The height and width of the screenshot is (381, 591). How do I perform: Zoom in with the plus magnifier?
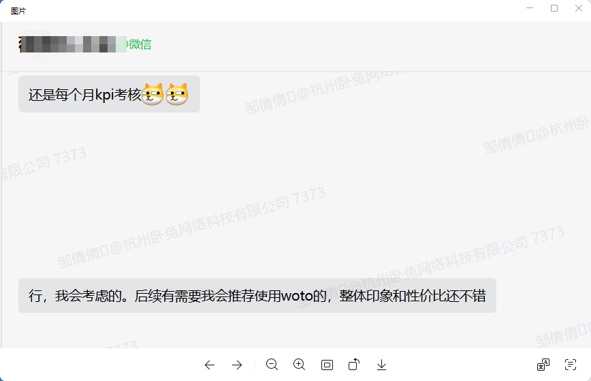[x=300, y=365]
